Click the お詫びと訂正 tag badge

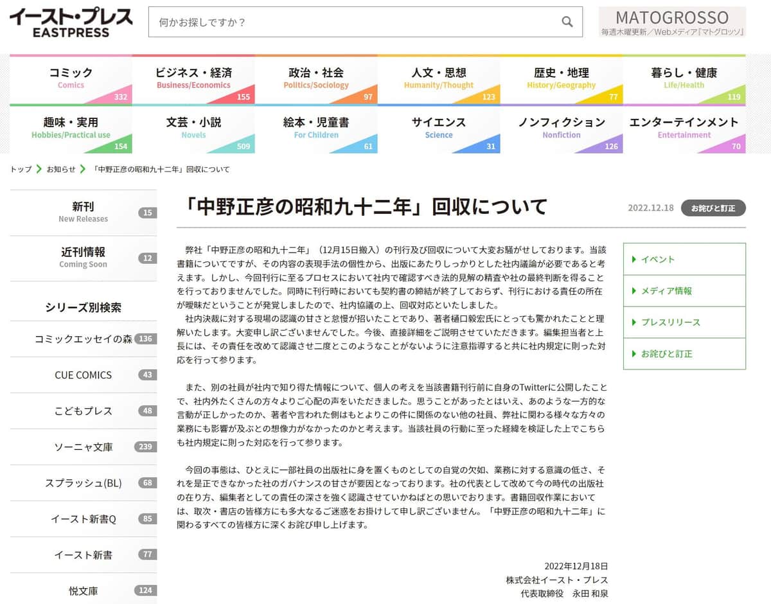point(713,208)
